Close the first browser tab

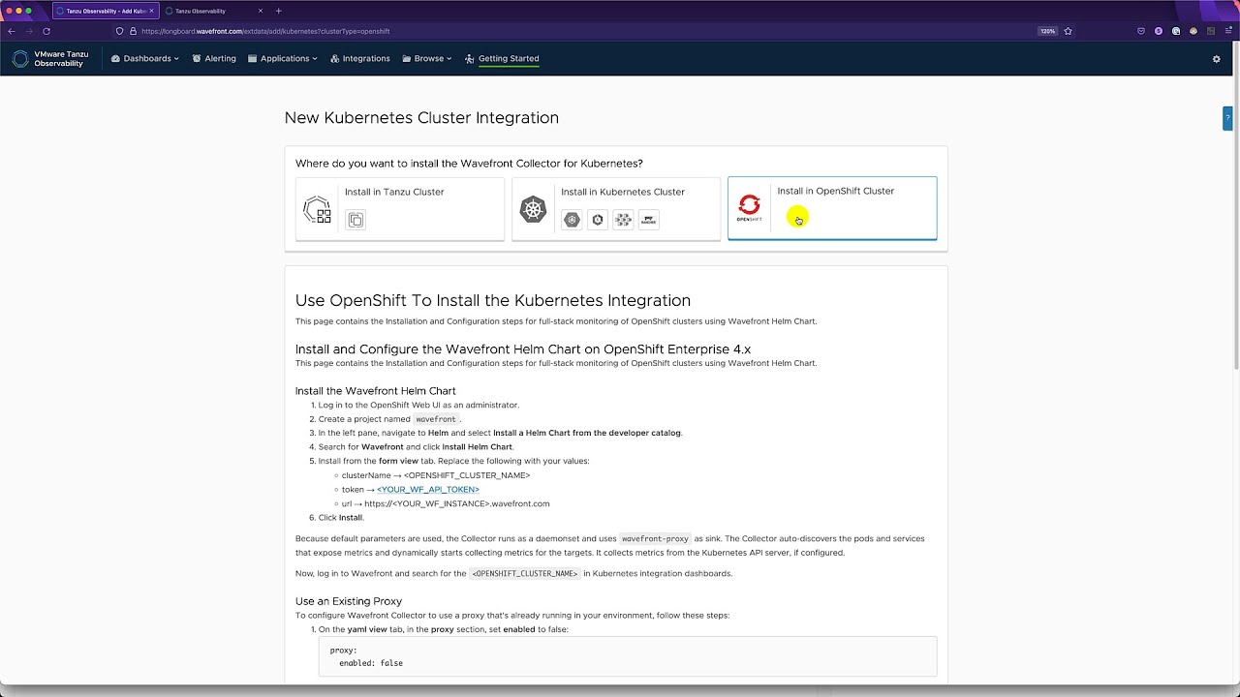[x=151, y=11]
